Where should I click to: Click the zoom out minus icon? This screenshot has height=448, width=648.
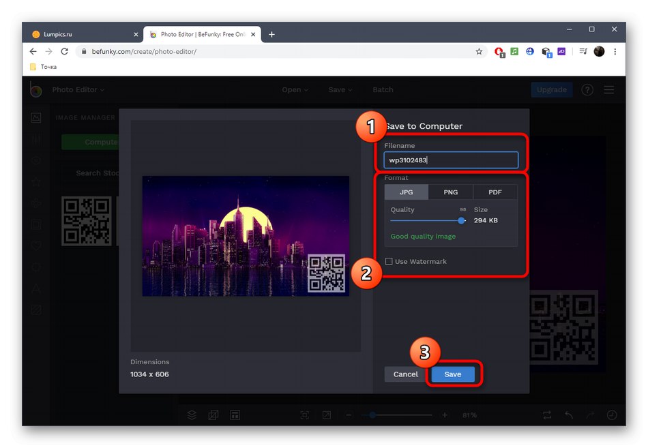click(x=349, y=415)
